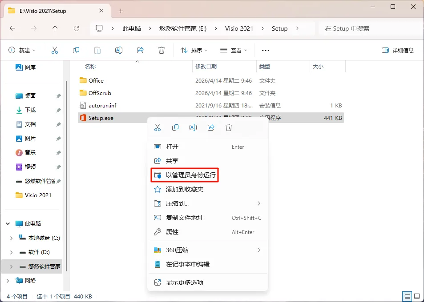Open the 新建 dropdown
Screen dimensions: 424x302
(22, 50)
